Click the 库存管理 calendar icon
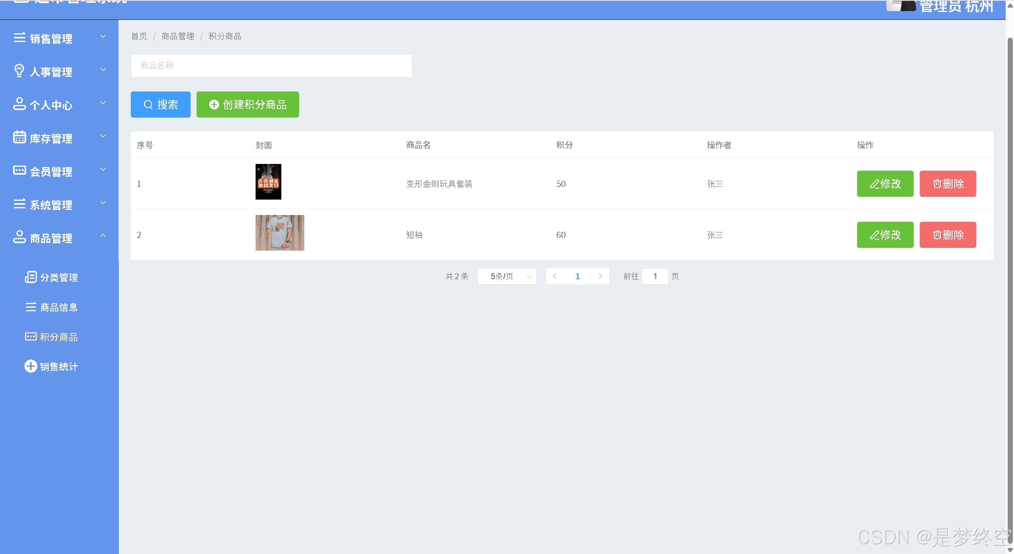The image size is (1014, 554). click(x=19, y=137)
